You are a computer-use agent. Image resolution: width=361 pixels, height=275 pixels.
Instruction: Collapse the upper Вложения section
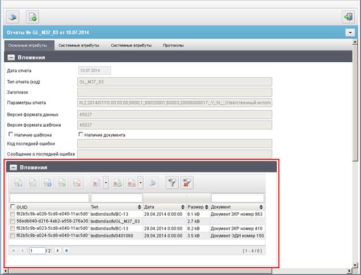click(x=11, y=57)
